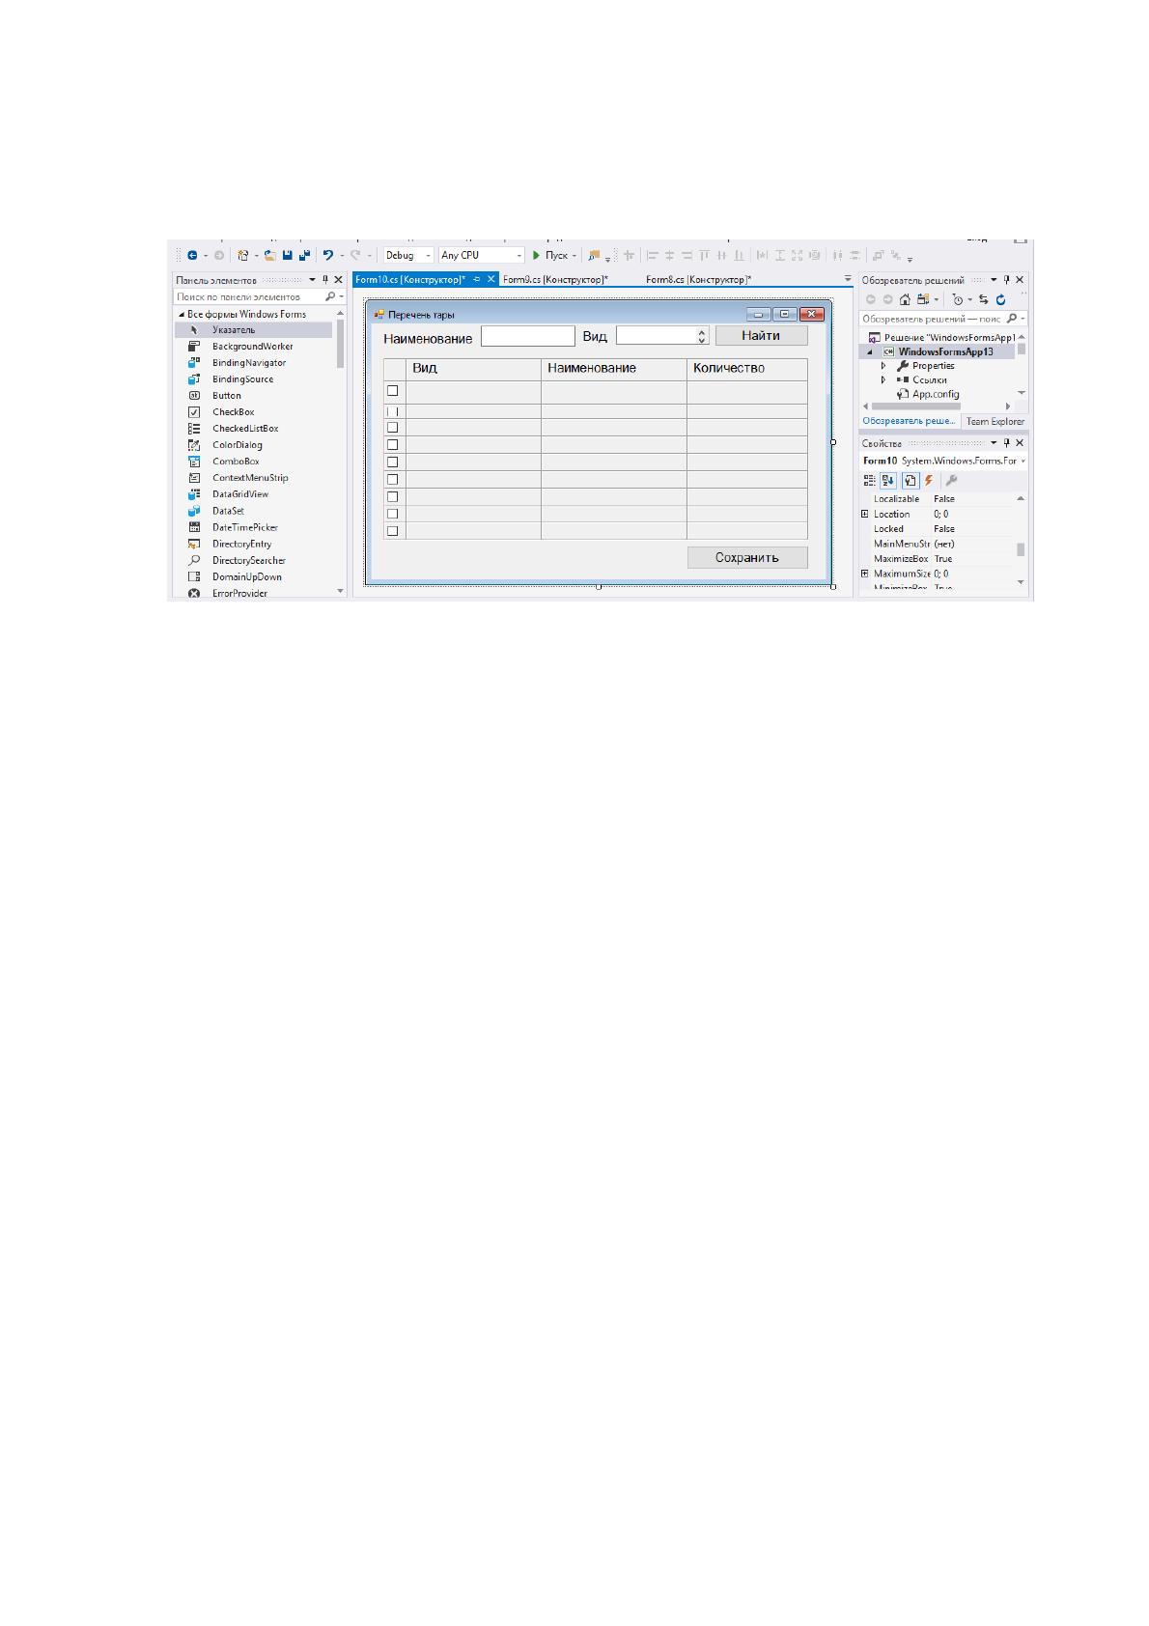Select the CheckBox control in toolbox
1149x1626 pixels.
coord(233,412)
